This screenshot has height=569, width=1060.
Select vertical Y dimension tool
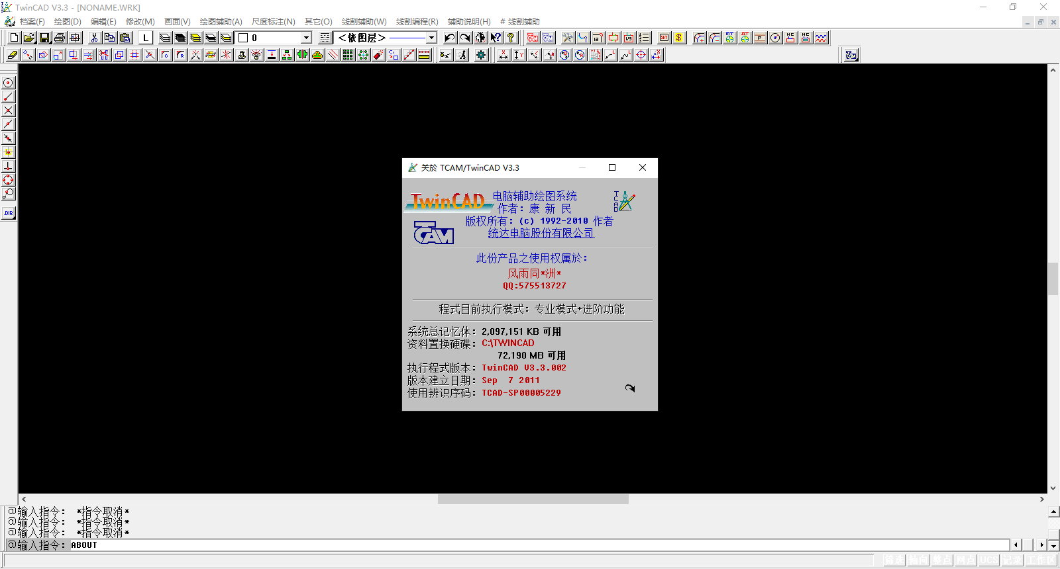click(x=519, y=55)
